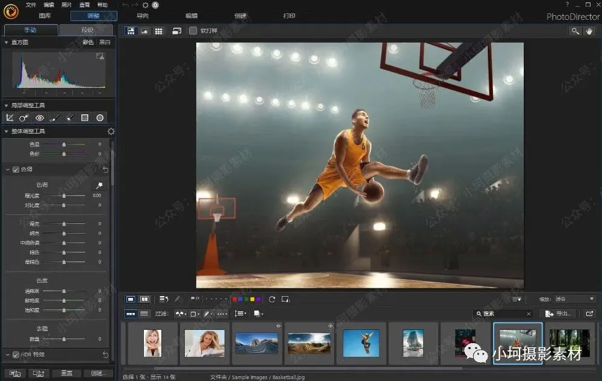Click the 重置 reset button

[66, 373]
